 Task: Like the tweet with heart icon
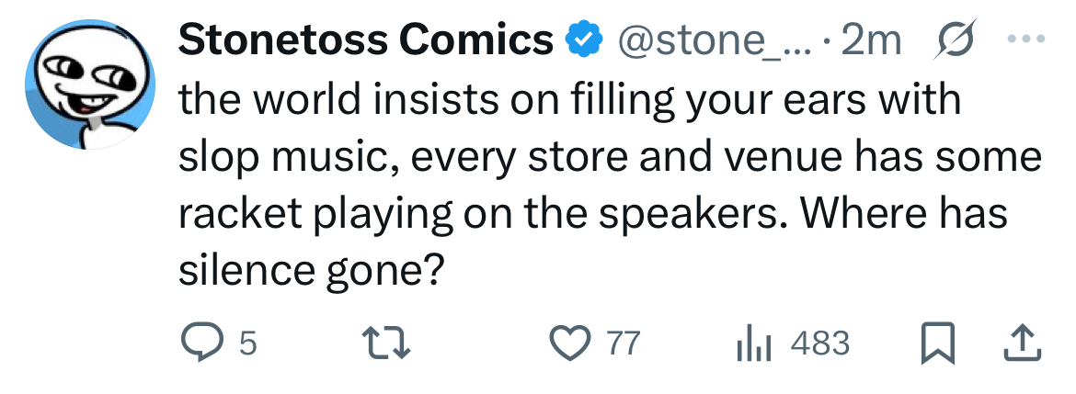point(571,343)
